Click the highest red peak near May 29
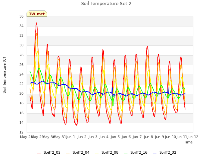 point(37,23)
